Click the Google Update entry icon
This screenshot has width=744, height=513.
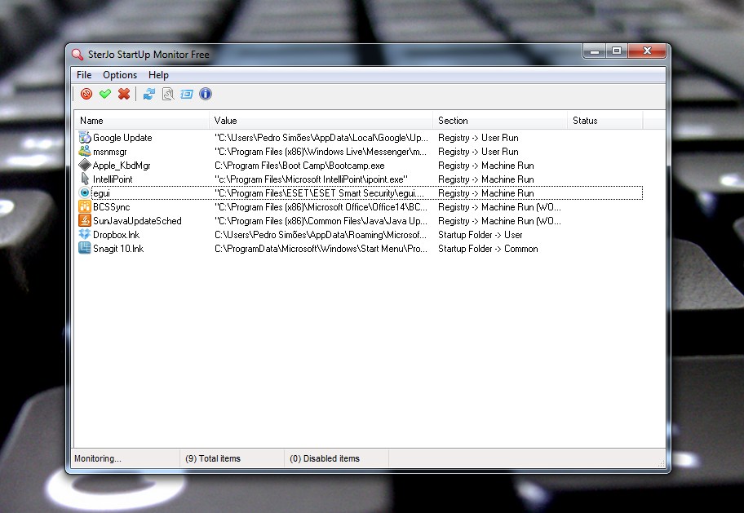click(x=85, y=138)
